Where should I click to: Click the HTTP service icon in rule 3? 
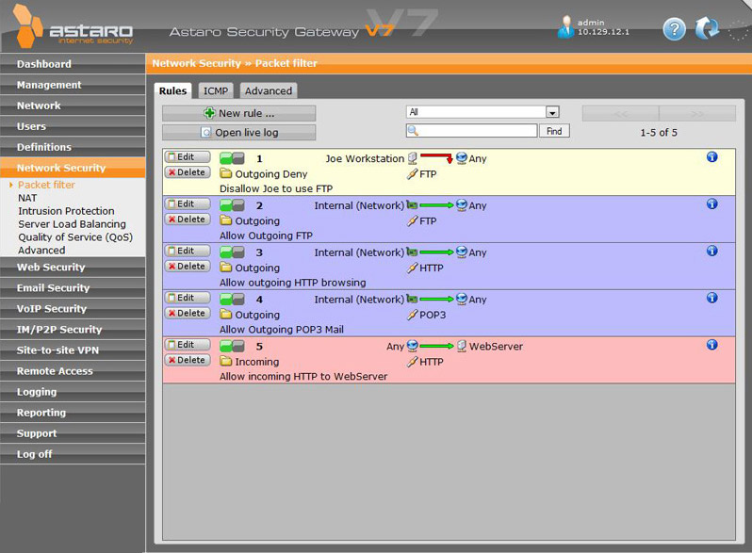click(412, 268)
